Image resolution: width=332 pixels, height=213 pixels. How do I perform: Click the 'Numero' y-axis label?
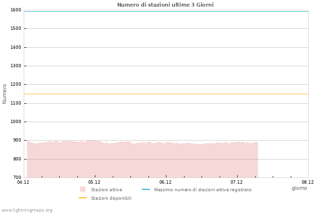pos(5,94)
